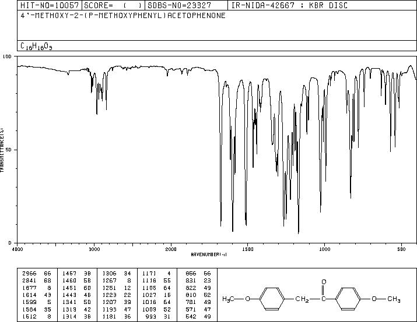Click the 500 tick label on wavenumber axis

tap(401, 249)
